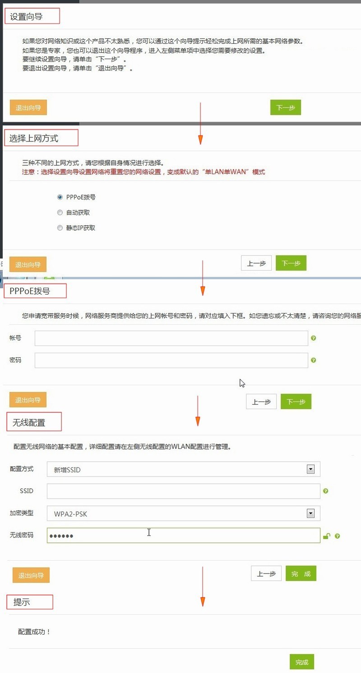Viewport: 361px width, 673px height.
Task: Click 完成 below the 配置成功 message
Action: [301, 662]
